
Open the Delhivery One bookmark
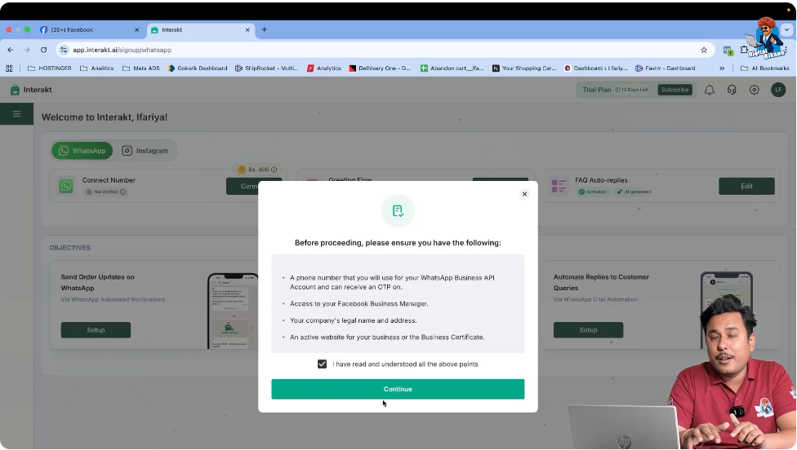coord(380,68)
